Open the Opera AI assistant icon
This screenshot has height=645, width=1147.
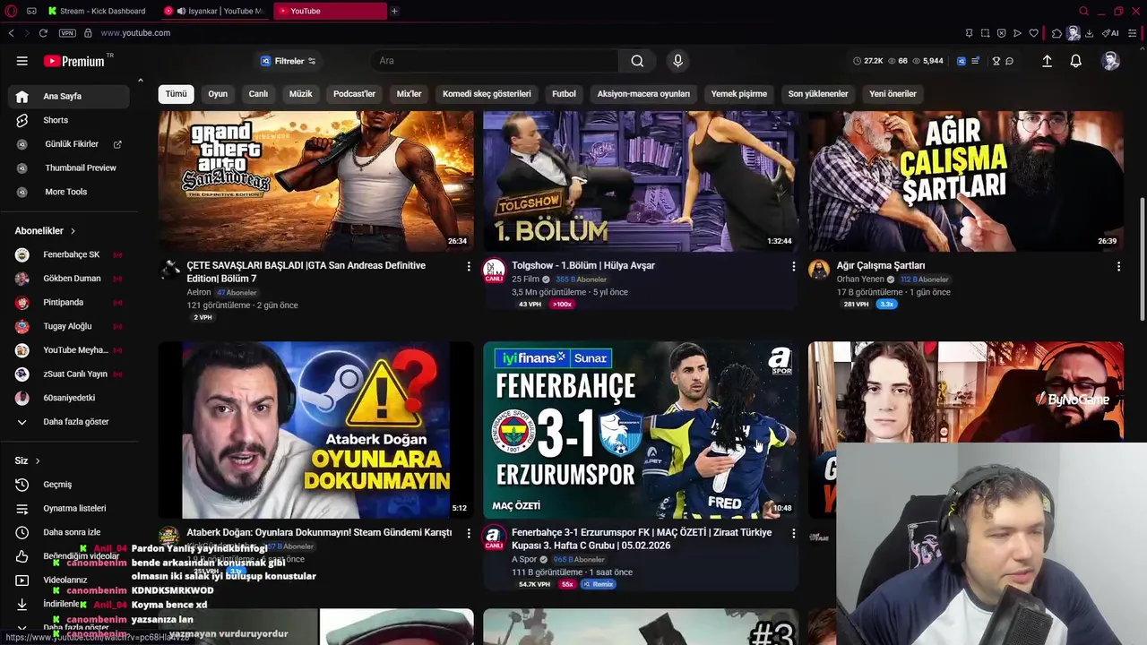(1111, 33)
